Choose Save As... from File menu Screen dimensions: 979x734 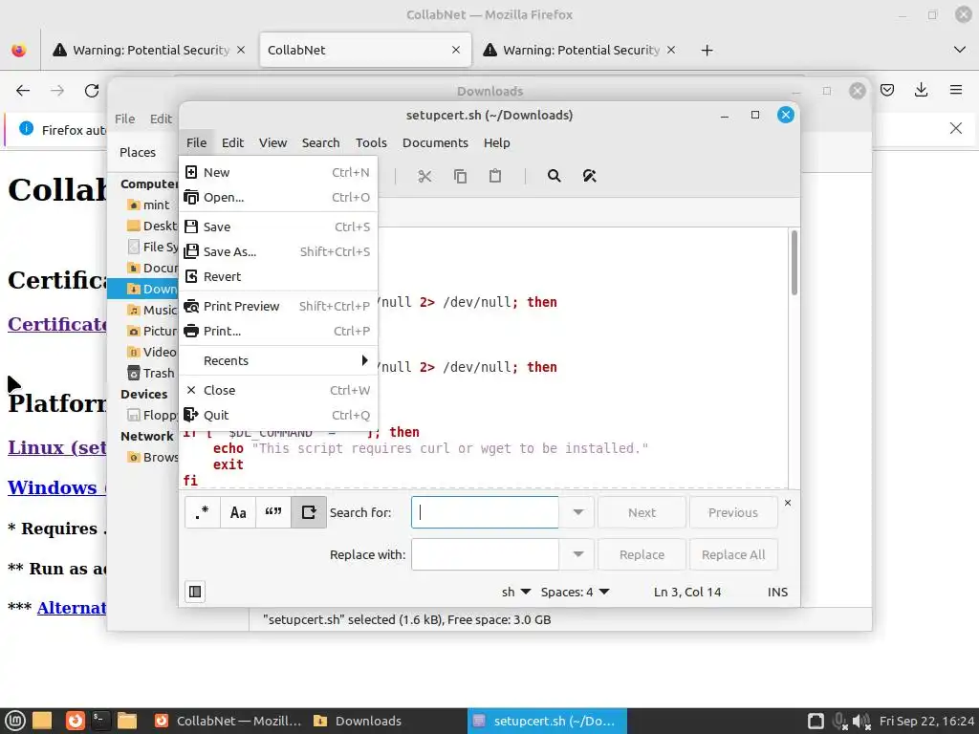point(278,251)
